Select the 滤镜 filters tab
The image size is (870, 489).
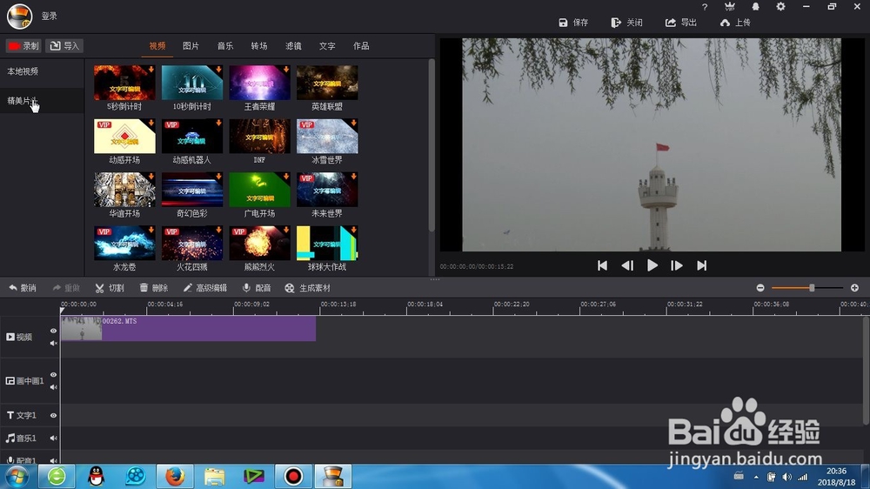pyautogui.click(x=293, y=46)
